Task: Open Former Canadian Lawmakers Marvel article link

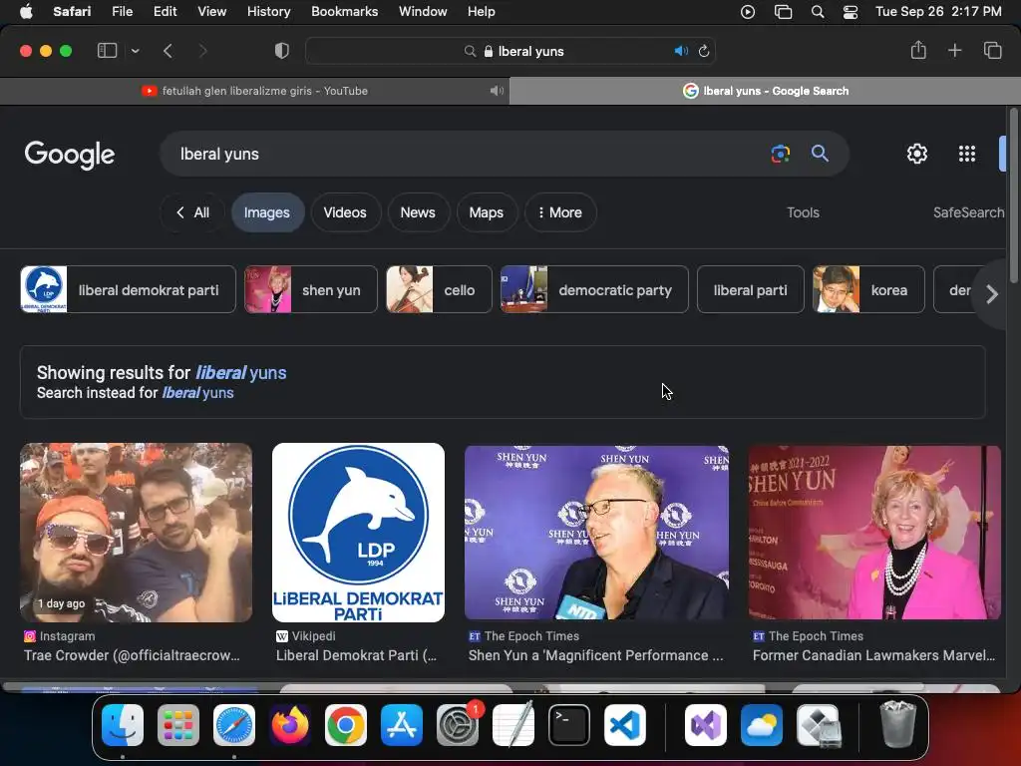Action: pyautogui.click(x=873, y=655)
